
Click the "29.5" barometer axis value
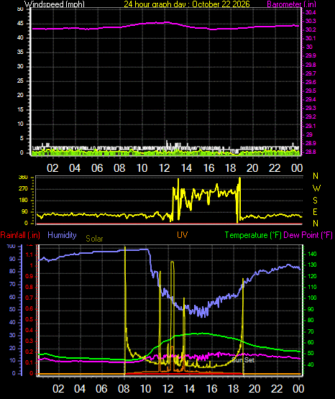[311, 91]
